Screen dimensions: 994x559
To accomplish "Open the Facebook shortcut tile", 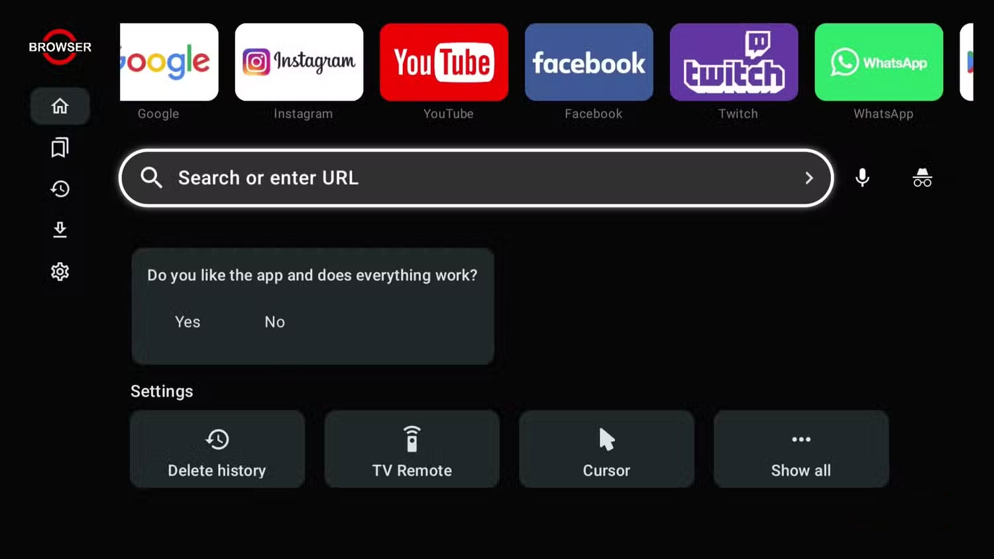I will [589, 62].
